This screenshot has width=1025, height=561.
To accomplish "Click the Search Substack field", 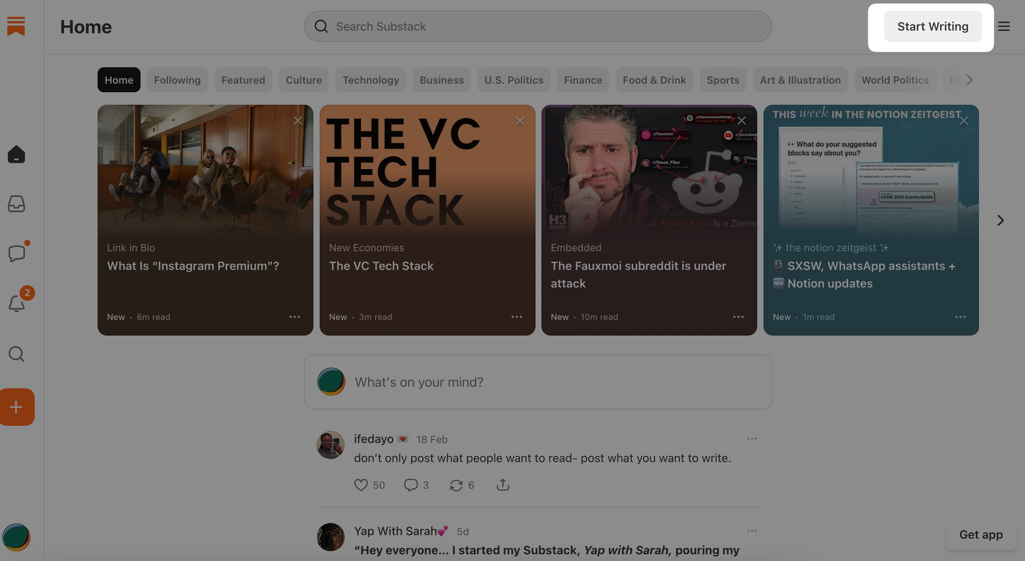I will pos(538,27).
